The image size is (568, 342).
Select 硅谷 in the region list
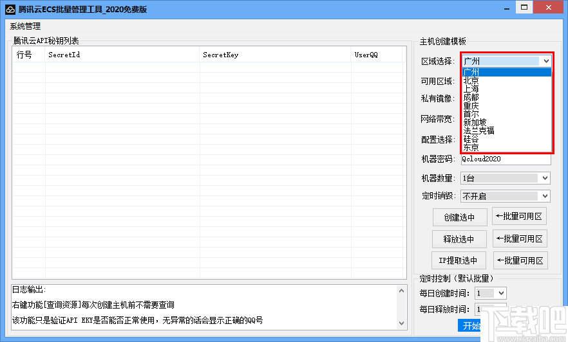507,139
